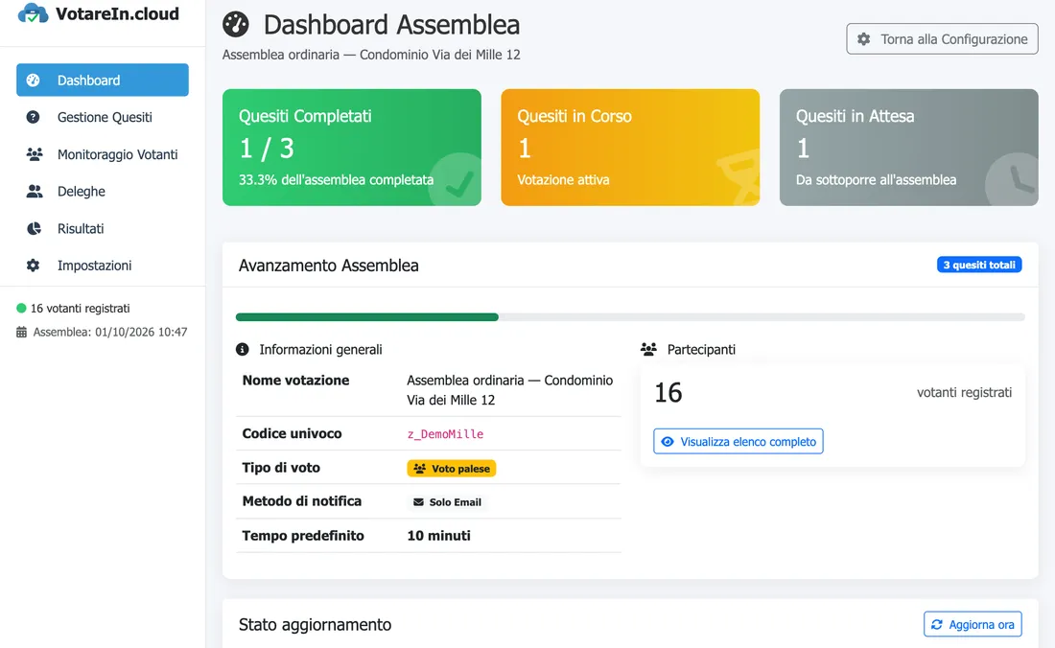1055x648 pixels.
Task: Click the z_DemoMille unique code
Action: coord(445,434)
